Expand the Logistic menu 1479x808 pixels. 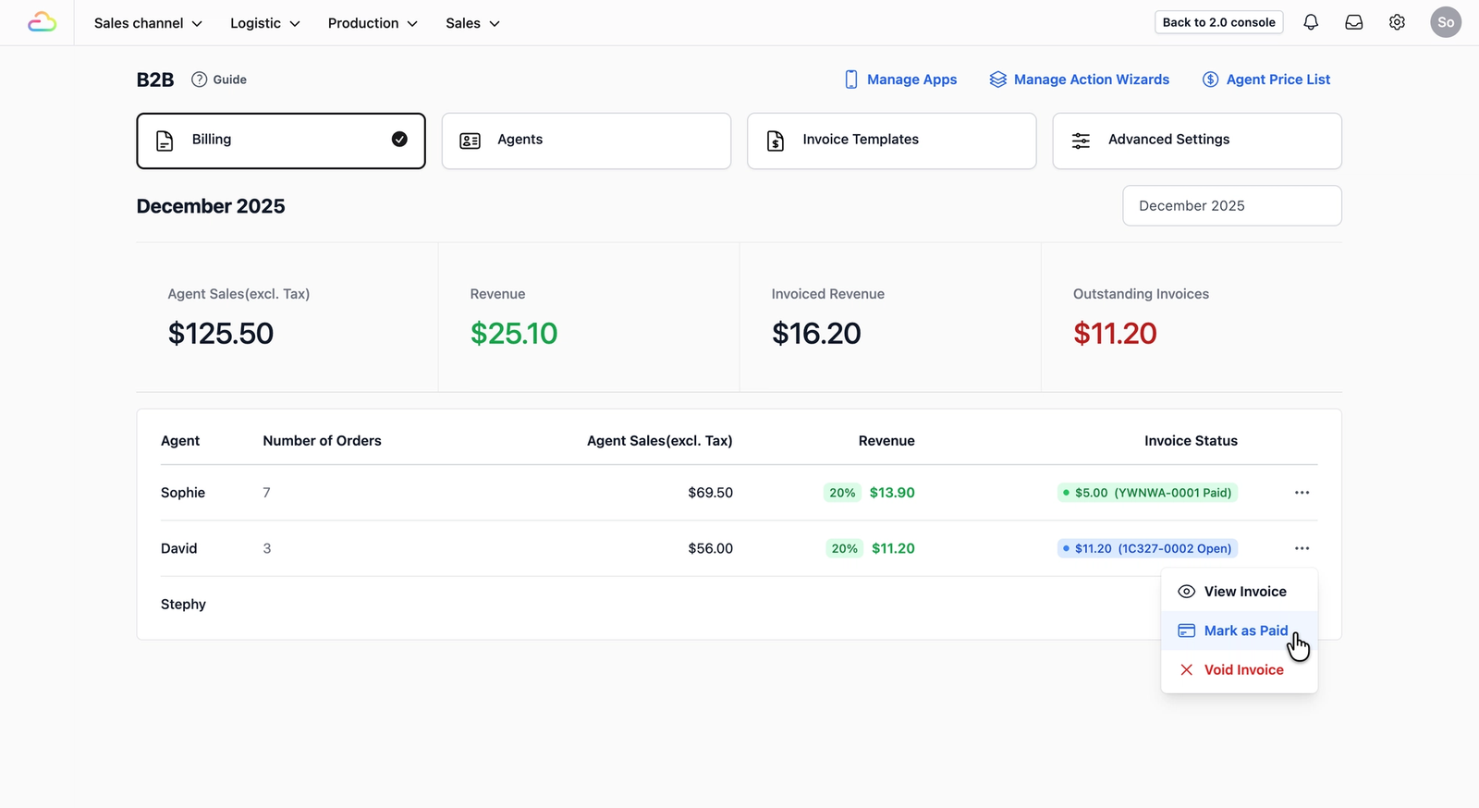tap(265, 23)
